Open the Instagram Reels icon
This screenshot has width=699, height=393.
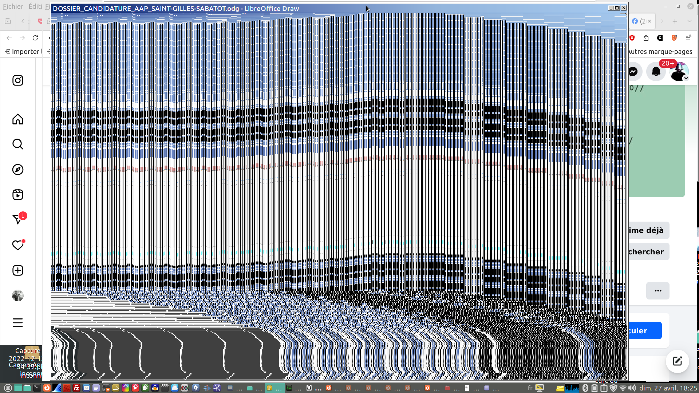[17, 195]
